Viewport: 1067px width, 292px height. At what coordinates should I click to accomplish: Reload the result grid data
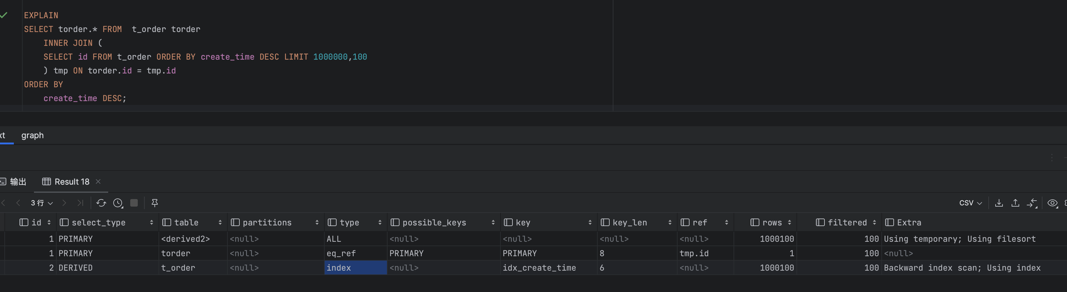coord(101,203)
